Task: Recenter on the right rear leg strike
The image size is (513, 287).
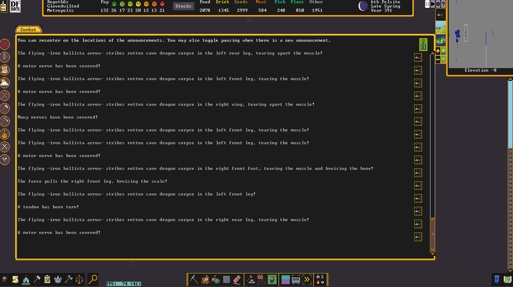Action: [x=418, y=224]
